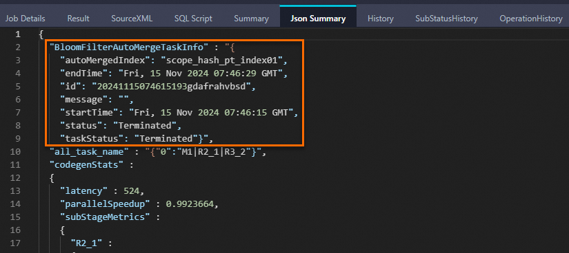Image resolution: width=569 pixels, height=253 pixels.
Task: Click the "taskStatus" key on line 9
Action: pyautogui.click(x=92, y=139)
